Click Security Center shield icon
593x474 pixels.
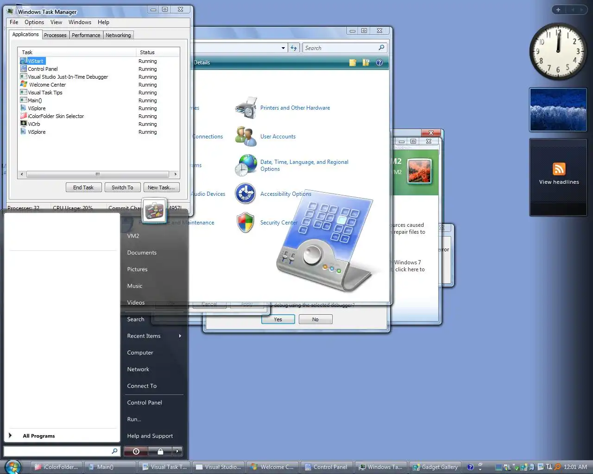(246, 223)
